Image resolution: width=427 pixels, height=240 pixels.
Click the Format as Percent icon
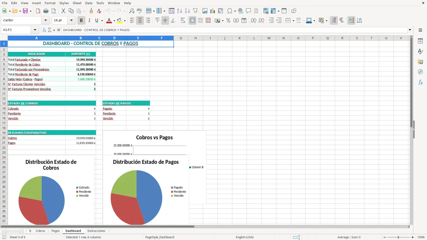(228, 21)
